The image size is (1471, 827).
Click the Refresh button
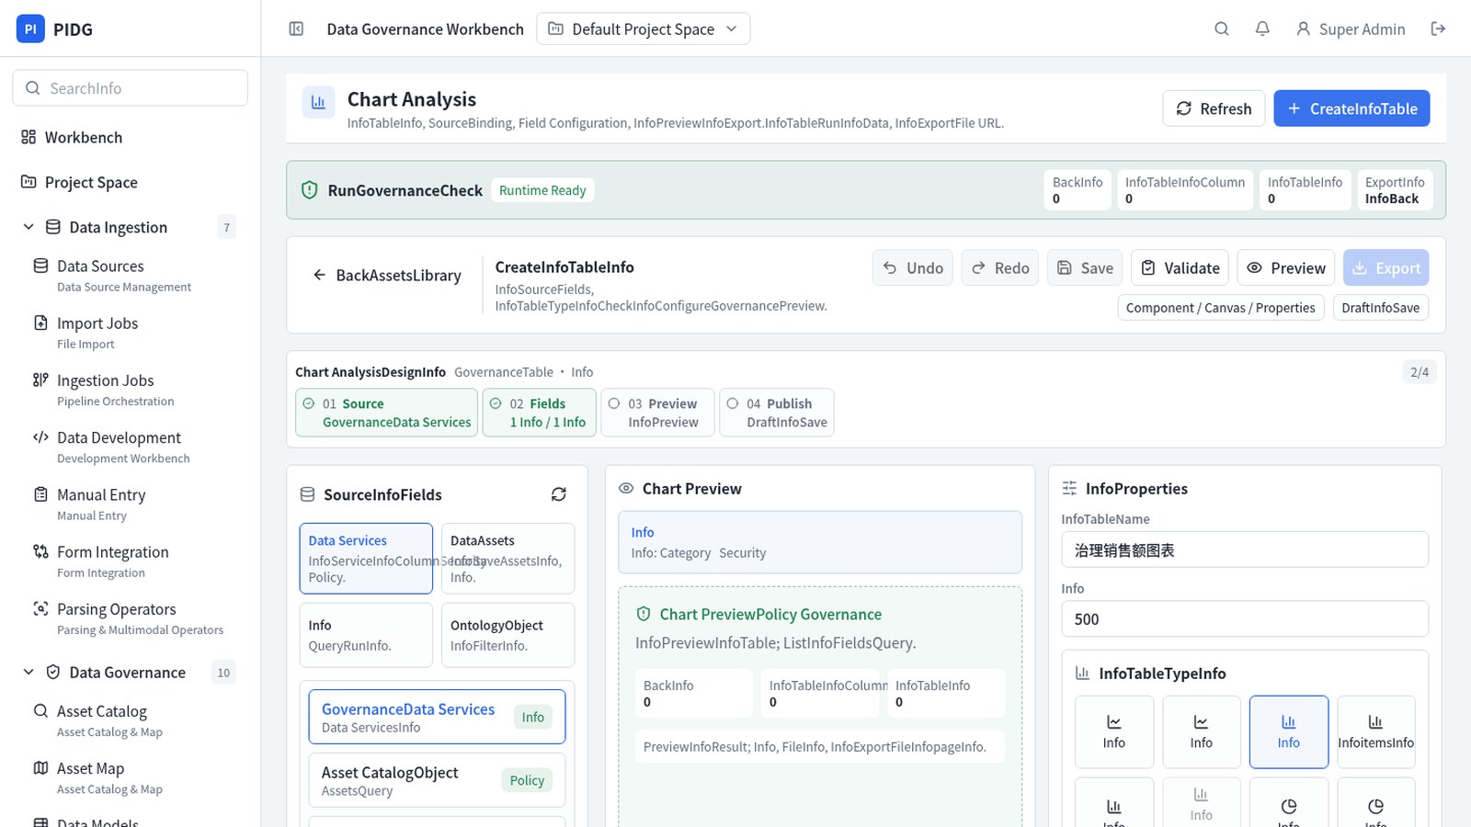[1214, 108]
